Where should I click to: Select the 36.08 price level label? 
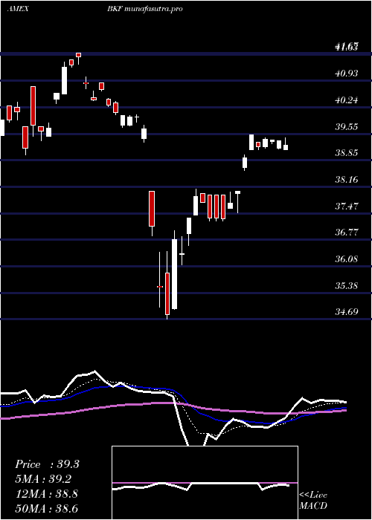pos(347,259)
